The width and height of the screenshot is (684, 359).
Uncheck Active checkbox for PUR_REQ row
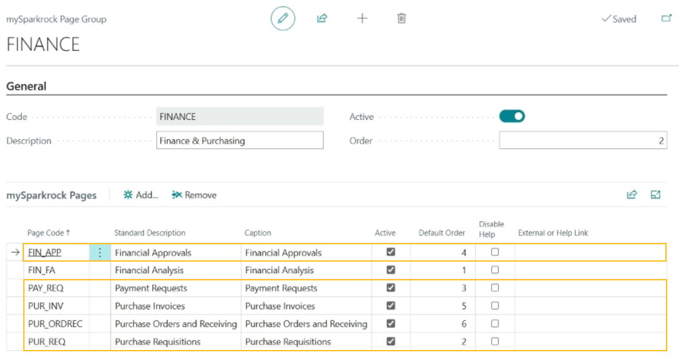click(390, 342)
